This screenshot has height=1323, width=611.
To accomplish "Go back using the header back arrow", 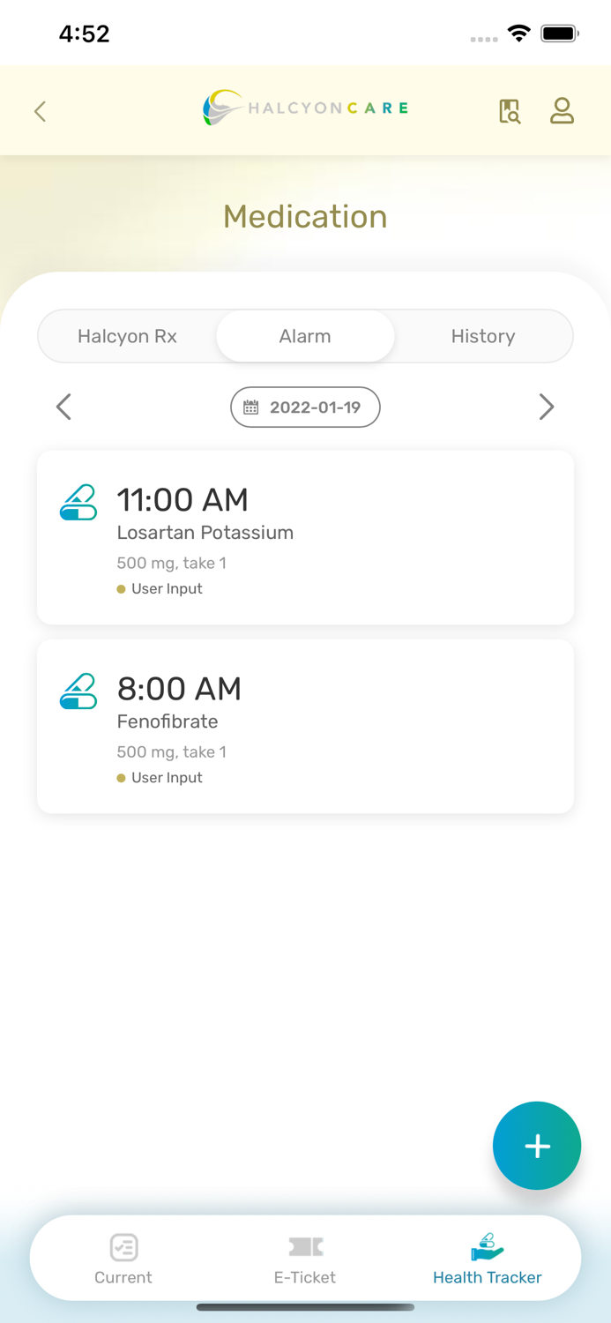I will 39,110.
